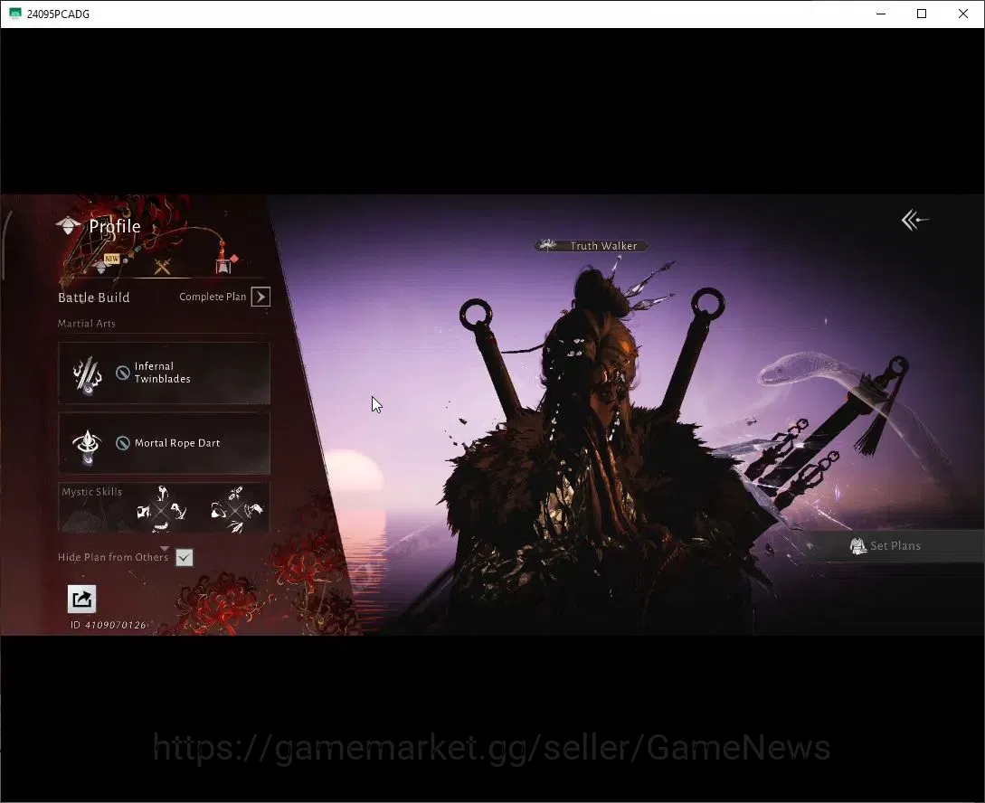Click the player ID number text
Viewport: 985px width, 803px height.
tap(116, 625)
